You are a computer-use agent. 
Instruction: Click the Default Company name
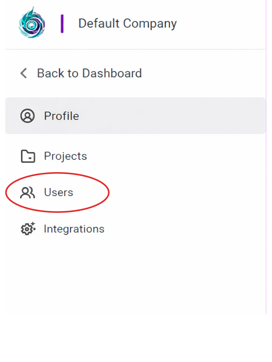[127, 23]
